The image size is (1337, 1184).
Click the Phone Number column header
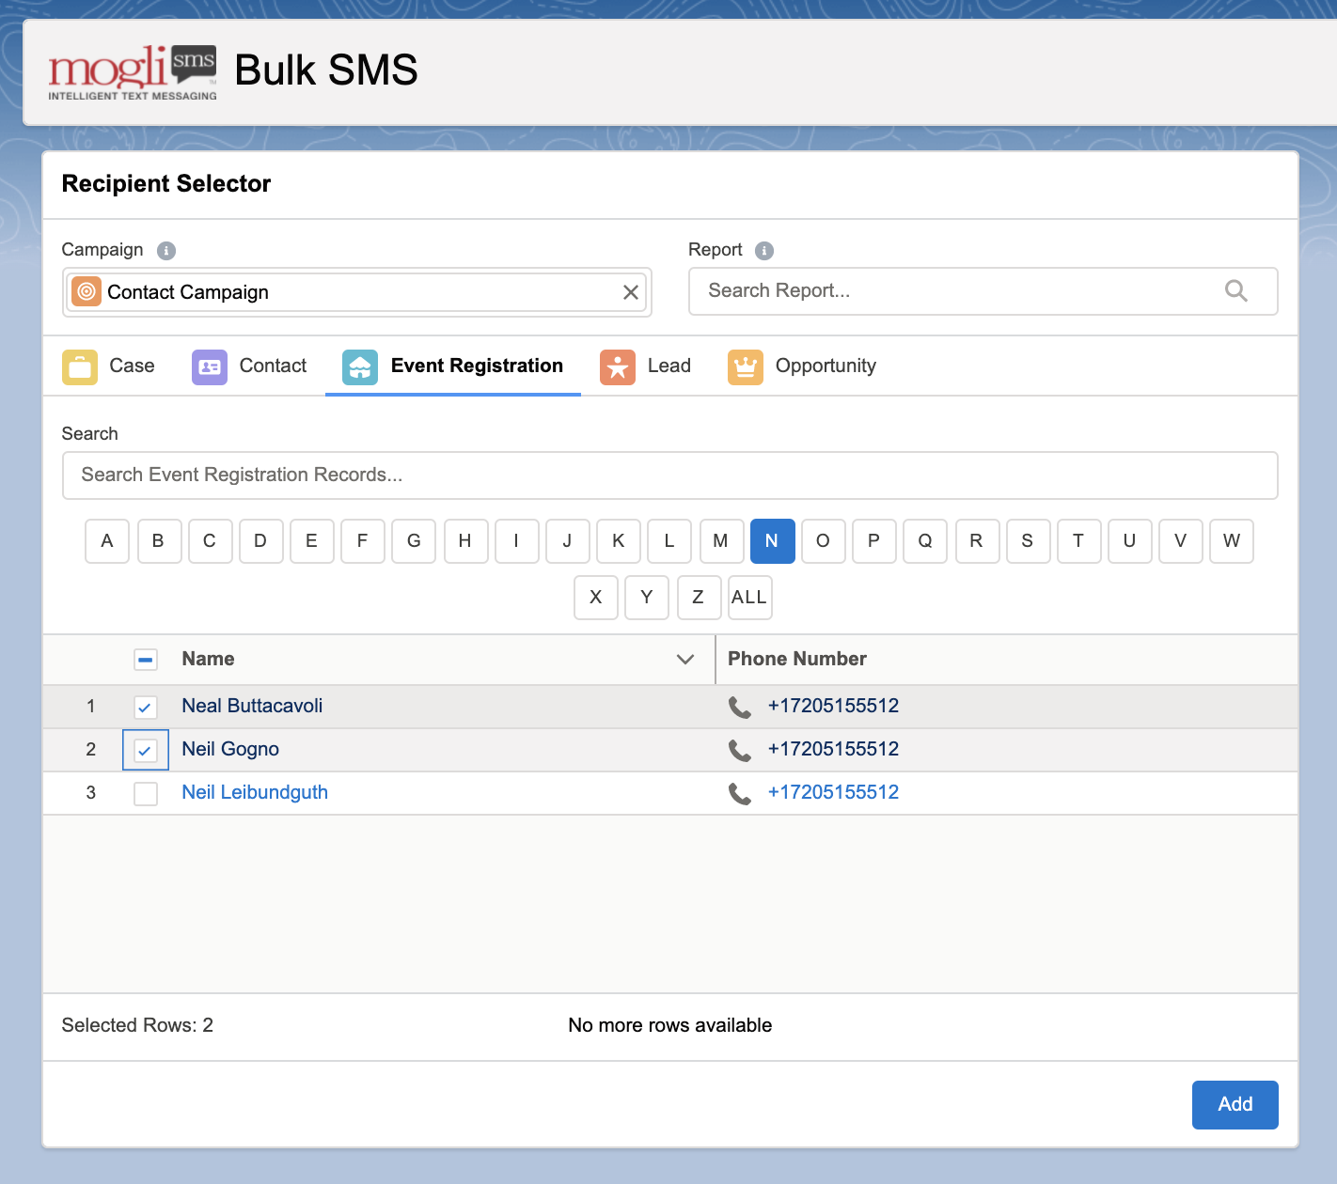point(797,660)
